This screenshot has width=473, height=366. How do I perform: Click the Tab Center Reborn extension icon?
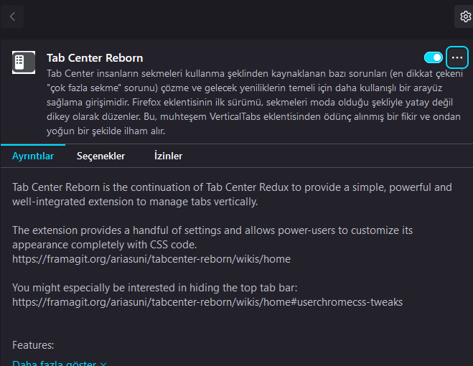coord(24,62)
